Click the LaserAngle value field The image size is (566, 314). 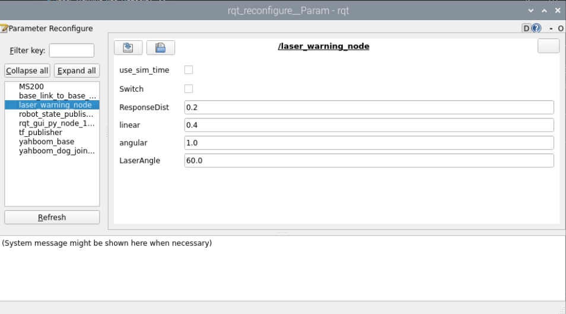[x=368, y=161]
